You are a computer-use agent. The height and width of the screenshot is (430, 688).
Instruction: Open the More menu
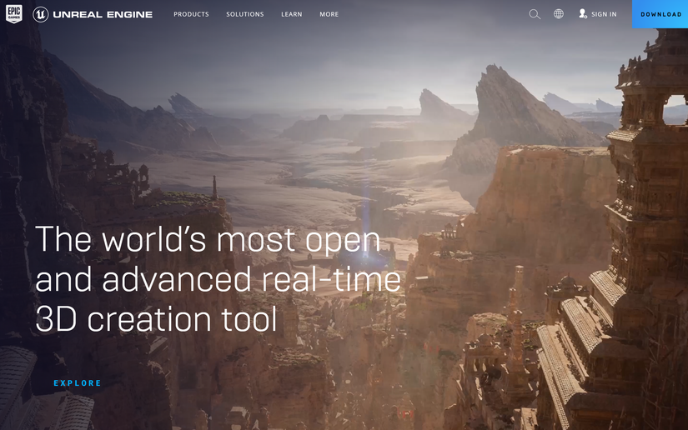(x=329, y=14)
